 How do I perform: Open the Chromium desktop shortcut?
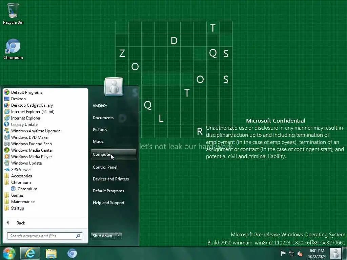pos(13,49)
